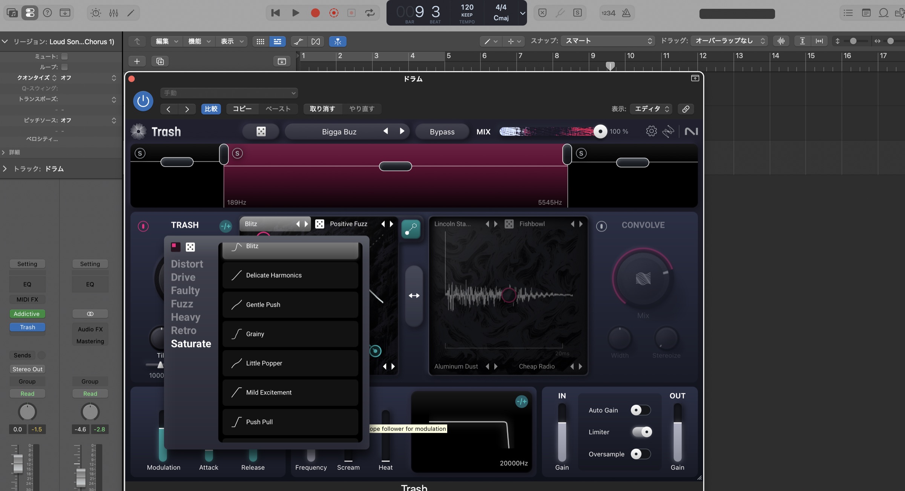Screen dimensions: 905x491
Task: Toggle the plugin power button
Action: 143,101
